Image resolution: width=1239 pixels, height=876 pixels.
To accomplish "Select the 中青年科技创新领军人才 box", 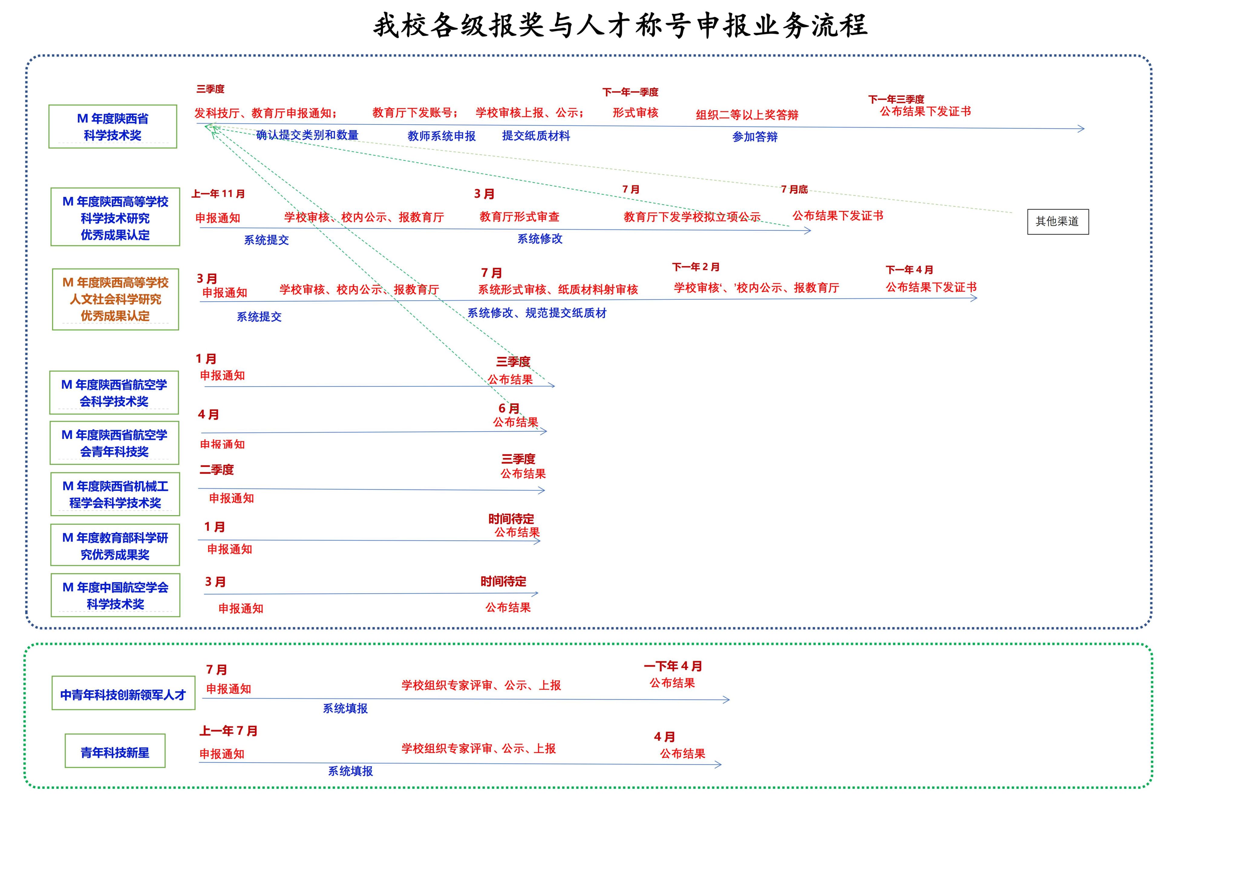I will pos(123,693).
